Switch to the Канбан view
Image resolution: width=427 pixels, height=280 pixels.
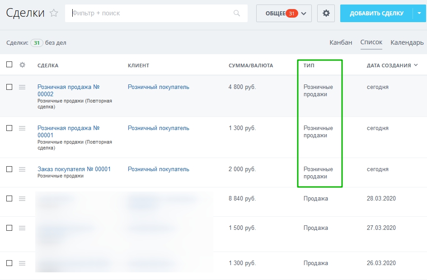coord(341,42)
